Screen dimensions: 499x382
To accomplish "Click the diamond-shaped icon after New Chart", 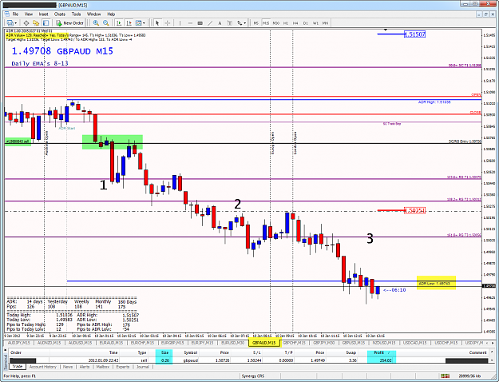I will click(26, 23).
